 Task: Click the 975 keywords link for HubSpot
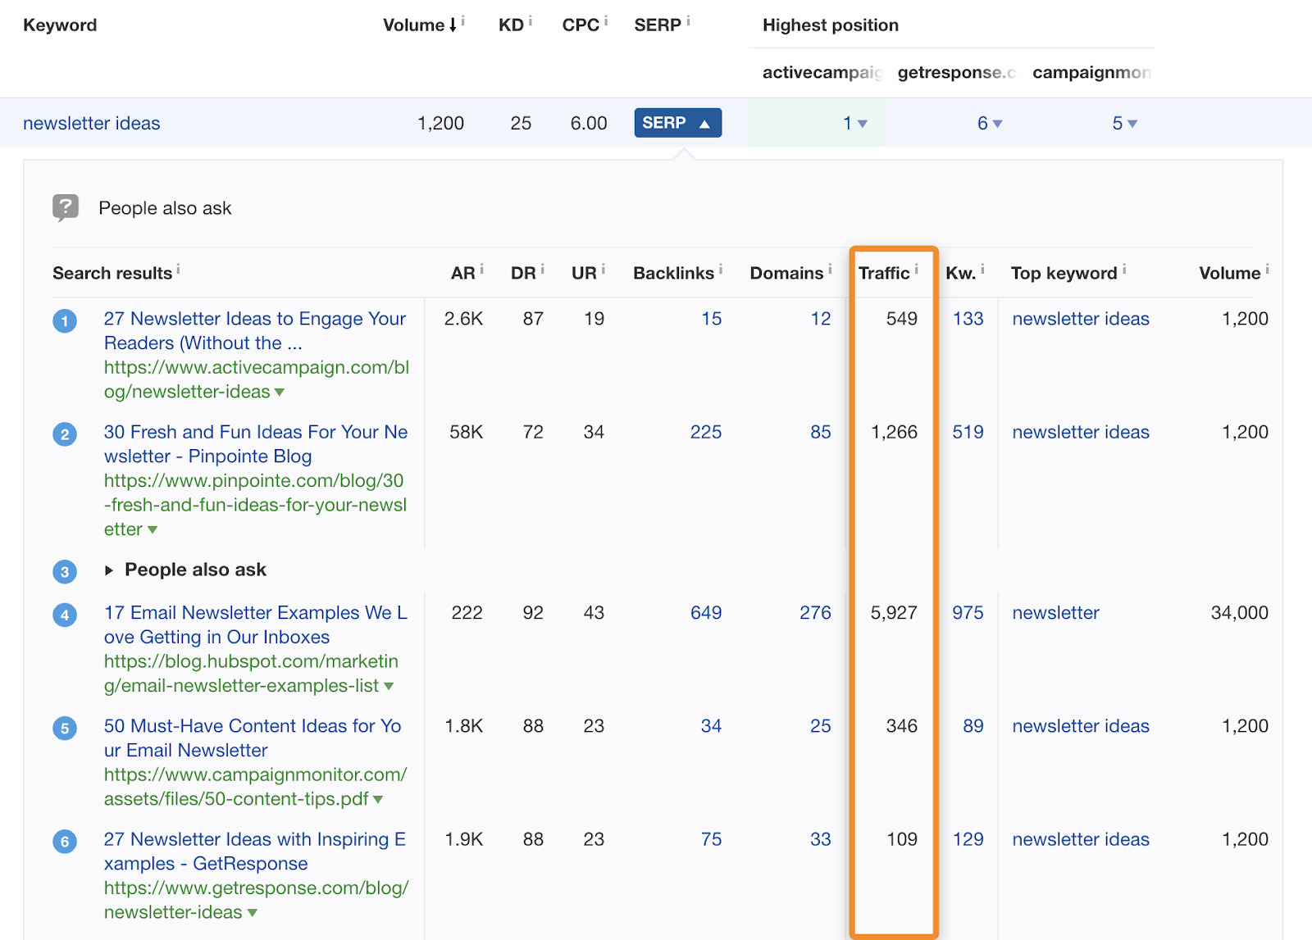pyautogui.click(x=968, y=612)
